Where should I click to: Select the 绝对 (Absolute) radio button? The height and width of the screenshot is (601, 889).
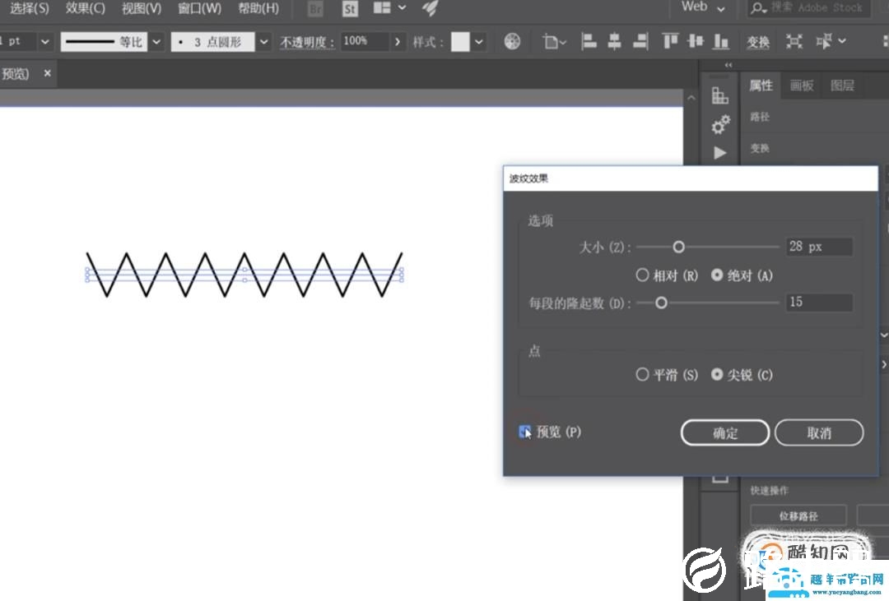pos(717,275)
